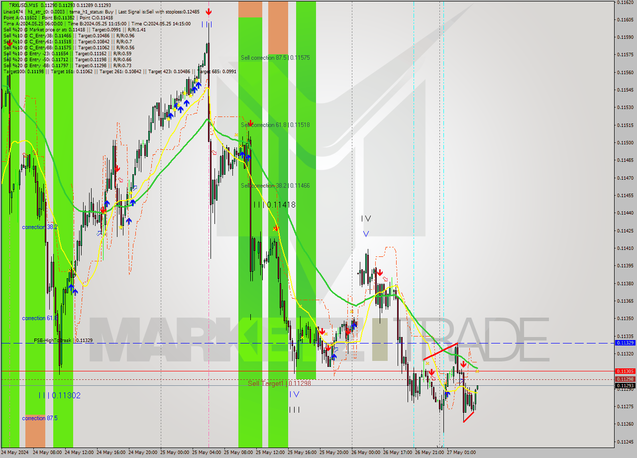Click 0.11410 on the price axis
Screen dimensions: 637x458
click(625, 248)
